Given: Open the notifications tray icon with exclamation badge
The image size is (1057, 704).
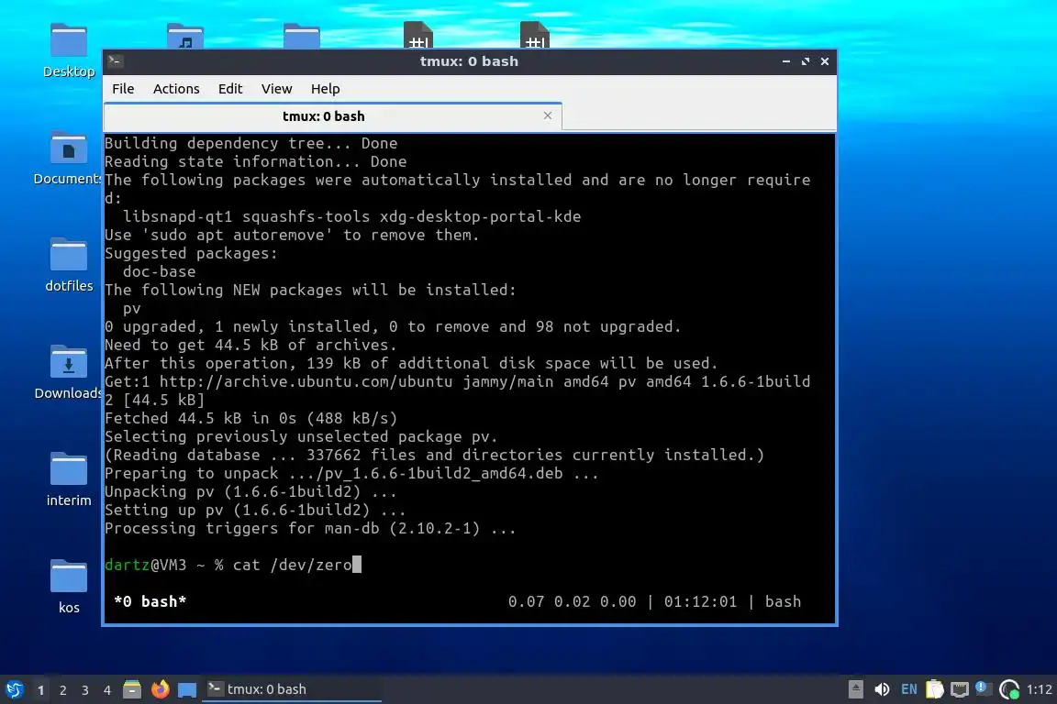Looking at the screenshot, I should pyautogui.click(x=984, y=688).
